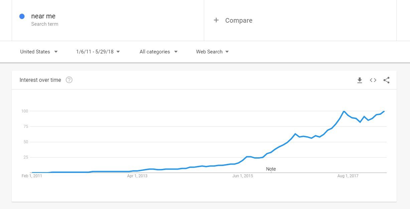Click the Apr 1, 2013 axis label
Viewport: 410px width, 209px height.
coord(137,176)
